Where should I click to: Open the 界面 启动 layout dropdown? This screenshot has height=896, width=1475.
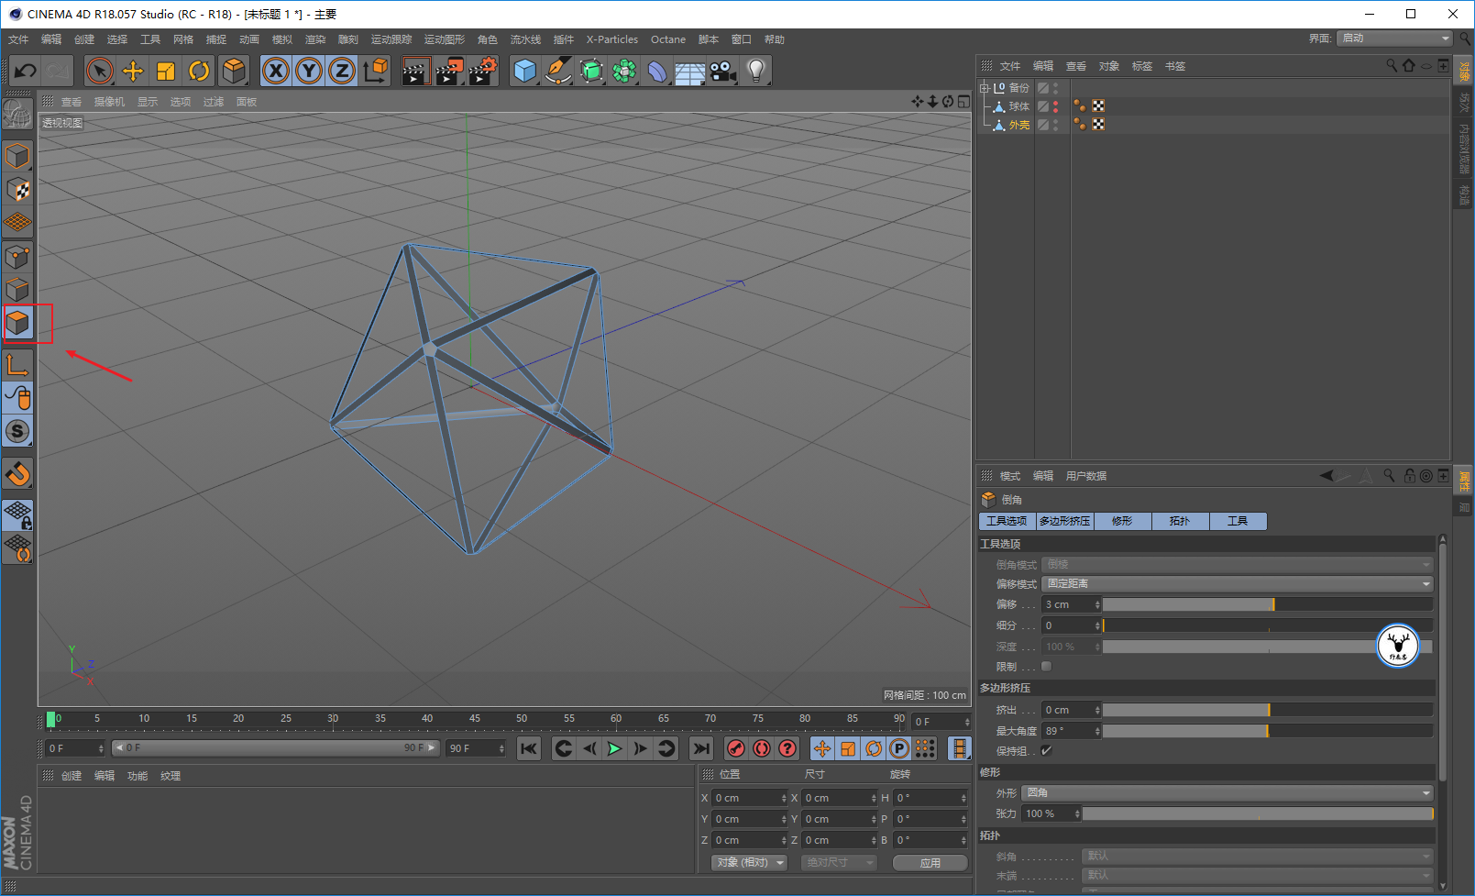pos(1394,39)
